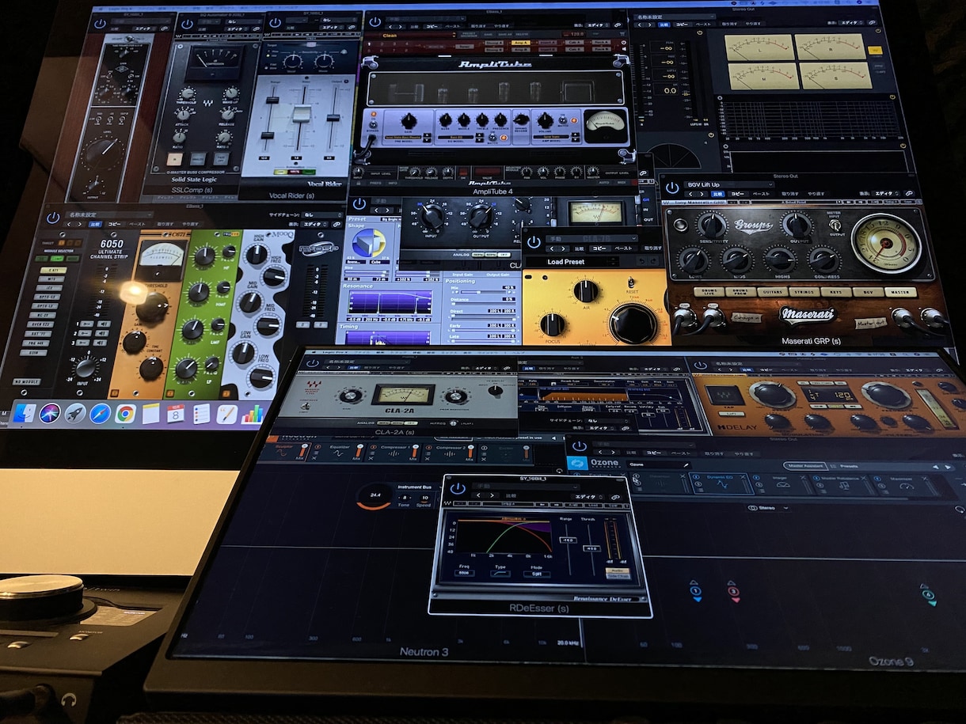This screenshot has height=724, width=966.
Task: Switch to Presets tab in Ozone
Action: 848,466
